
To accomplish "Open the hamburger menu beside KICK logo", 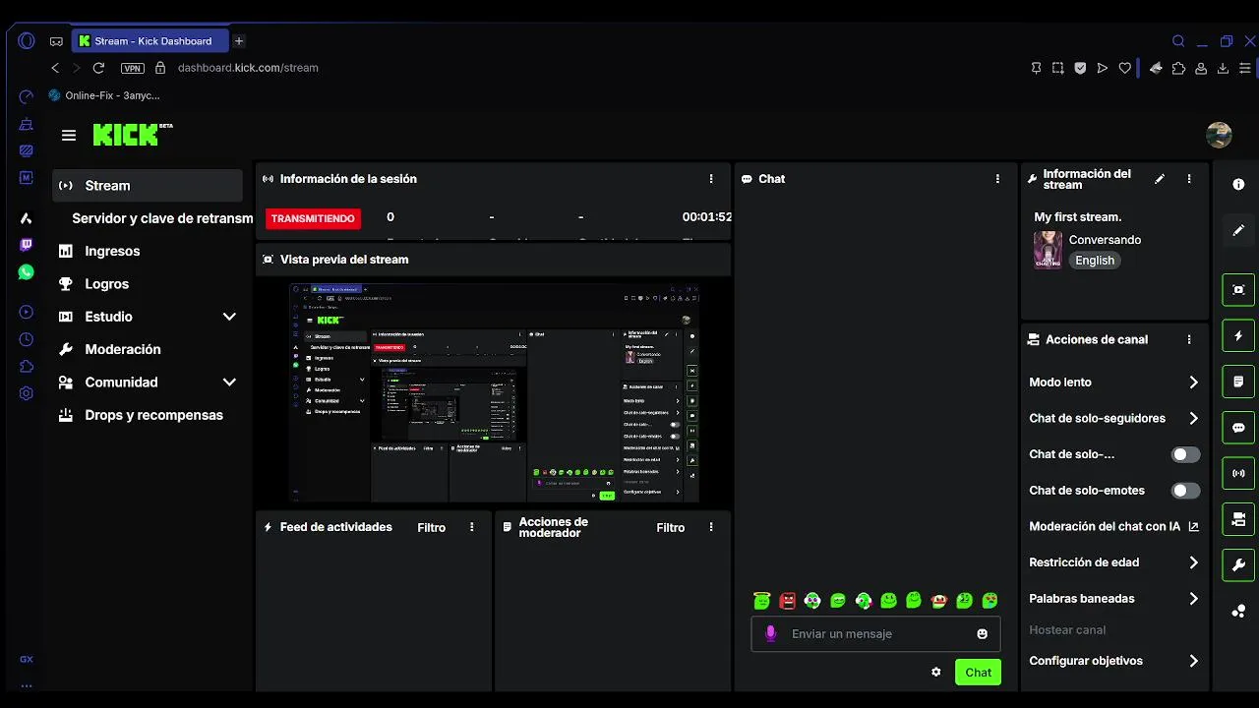I will pos(68,136).
